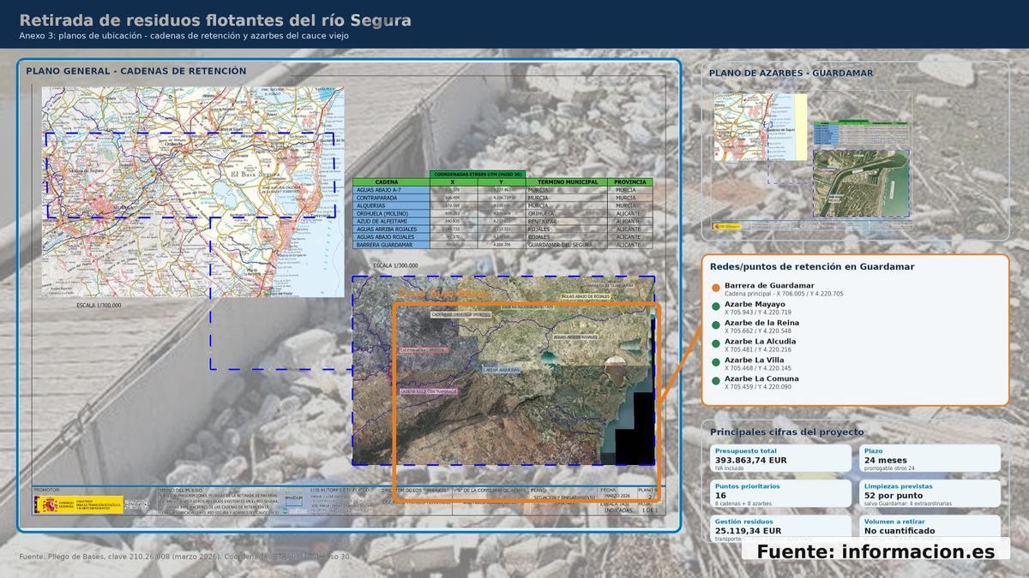Click the 'Plazo' 24 meses card
This screenshot has width=1029, height=578.
point(930,459)
